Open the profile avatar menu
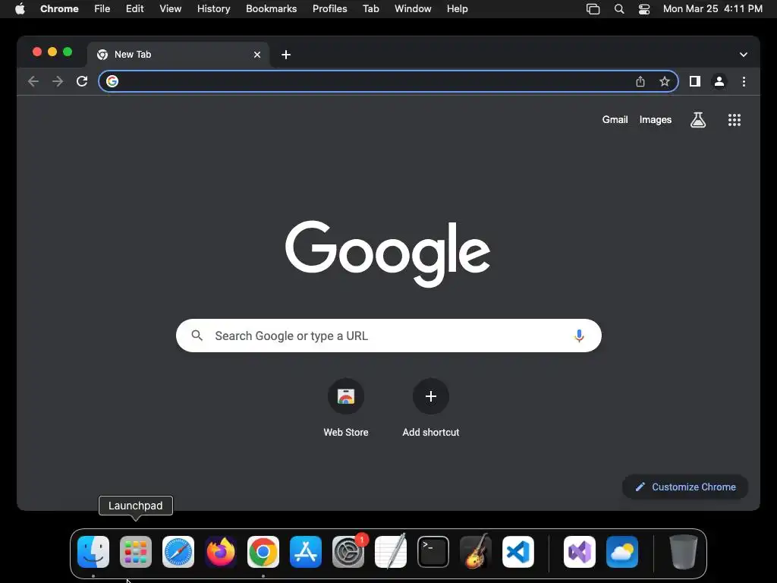The image size is (777, 583). tap(719, 81)
